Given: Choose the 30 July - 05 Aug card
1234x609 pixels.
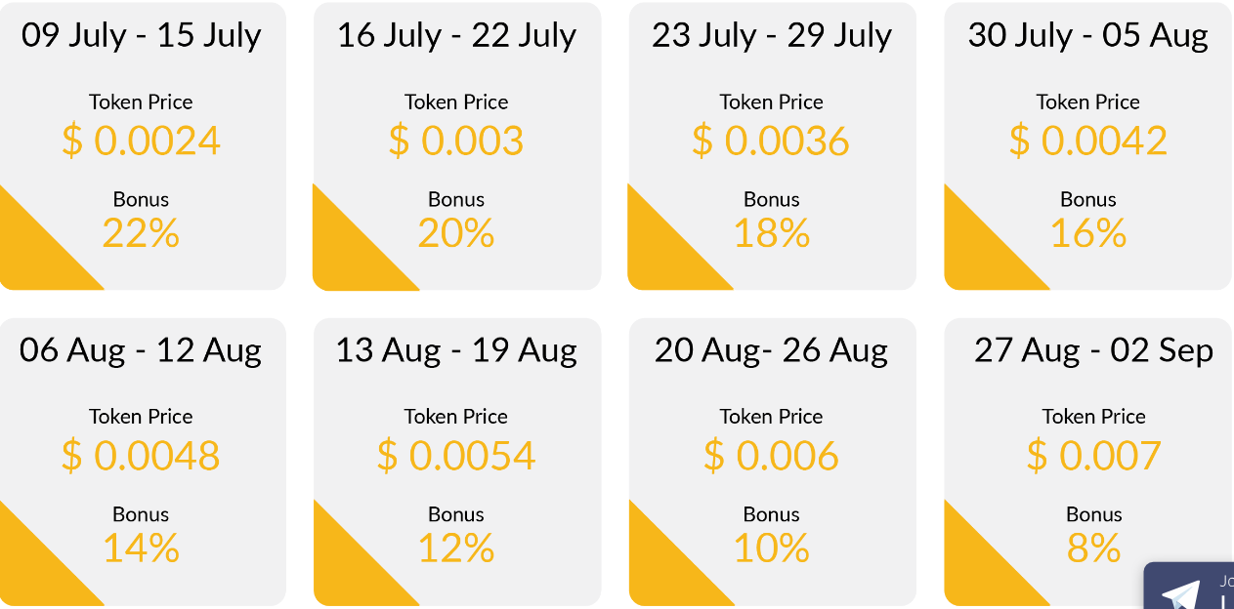Looking at the screenshot, I should (x=1087, y=146).
